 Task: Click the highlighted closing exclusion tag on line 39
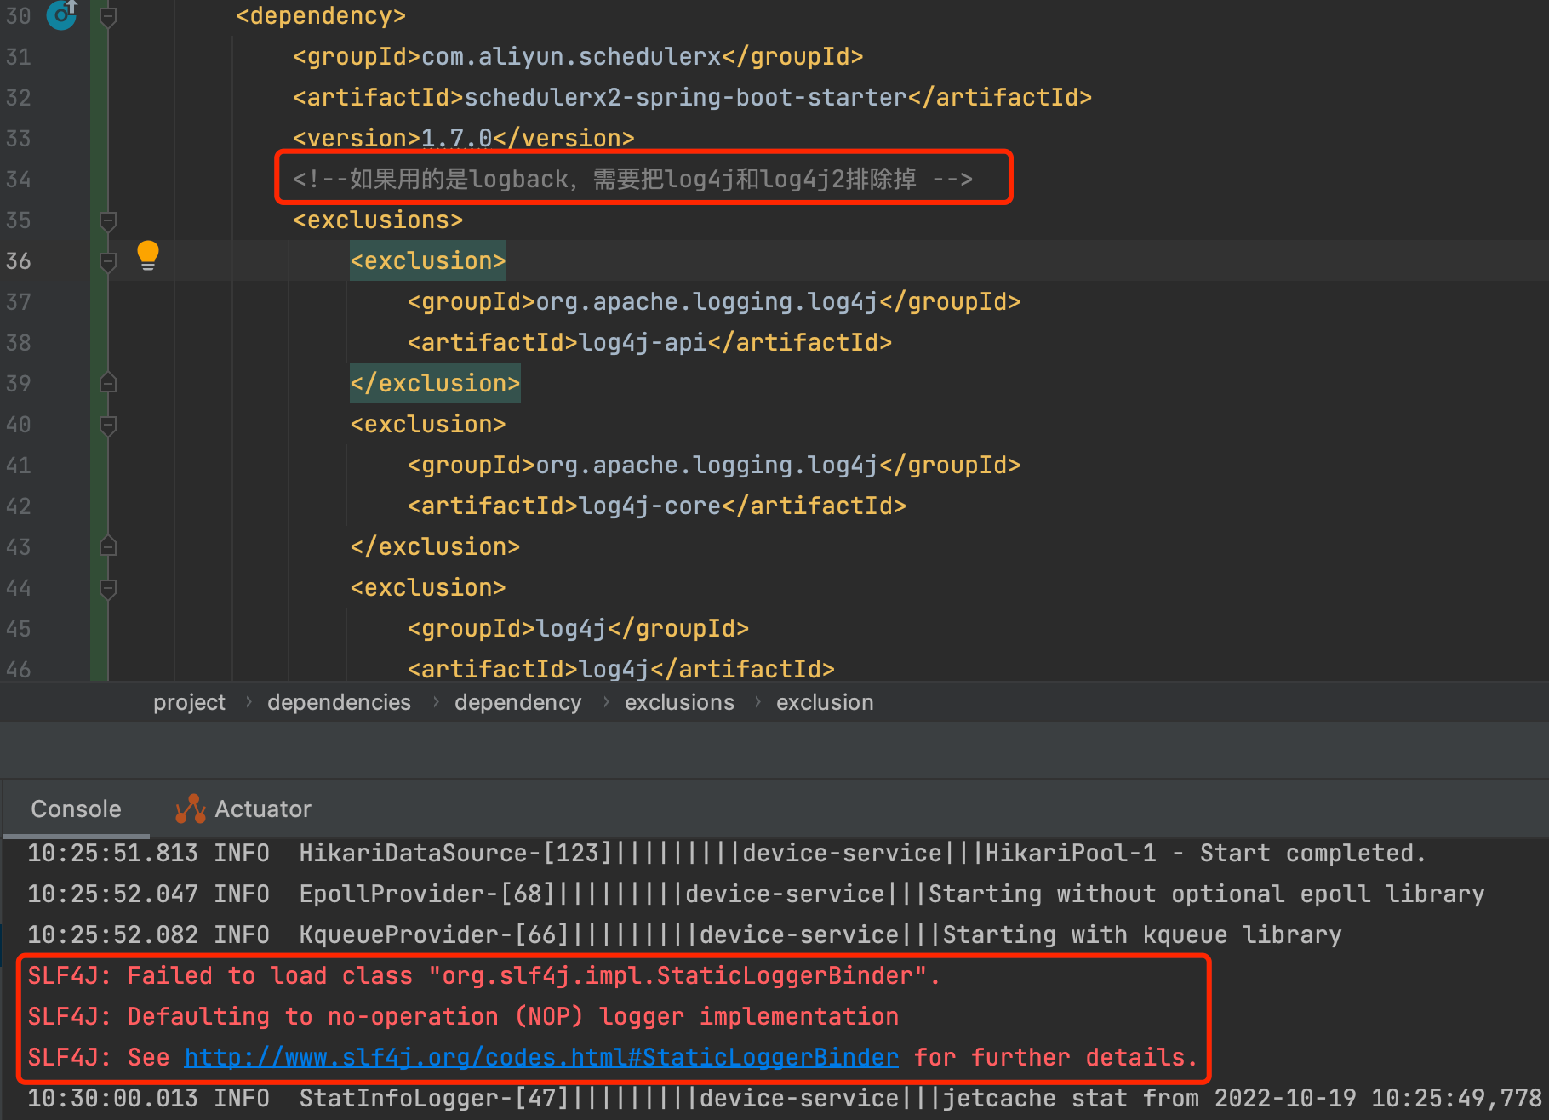pyautogui.click(x=435, y=383)
